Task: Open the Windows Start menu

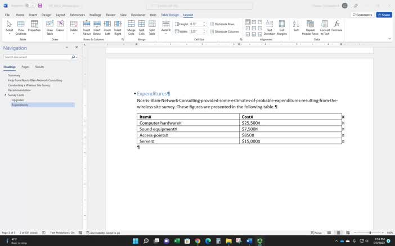Action: (x=136, y=241)
